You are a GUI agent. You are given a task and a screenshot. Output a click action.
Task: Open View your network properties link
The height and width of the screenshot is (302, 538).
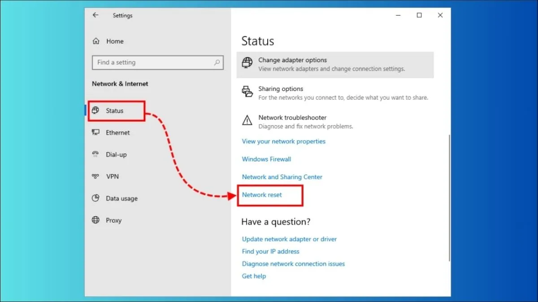click(x=284, y=141)
